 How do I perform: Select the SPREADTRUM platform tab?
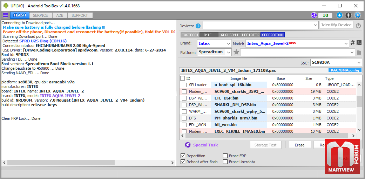click(x=272, y=35)
